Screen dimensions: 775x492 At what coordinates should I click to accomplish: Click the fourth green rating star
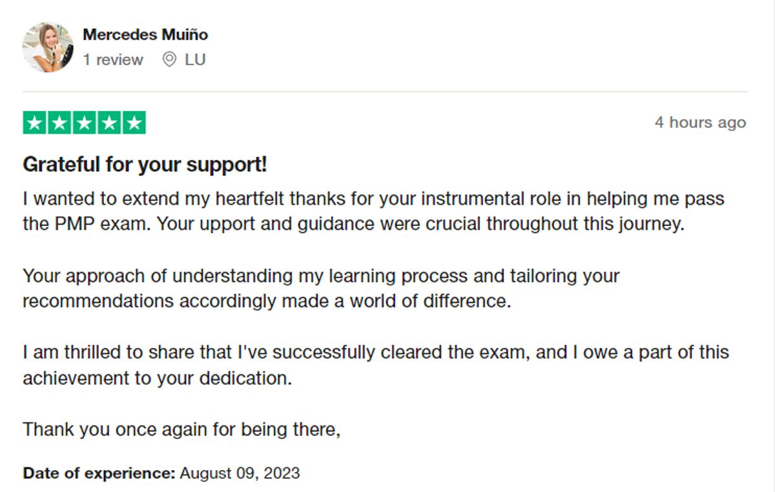[x=109, y=123]
